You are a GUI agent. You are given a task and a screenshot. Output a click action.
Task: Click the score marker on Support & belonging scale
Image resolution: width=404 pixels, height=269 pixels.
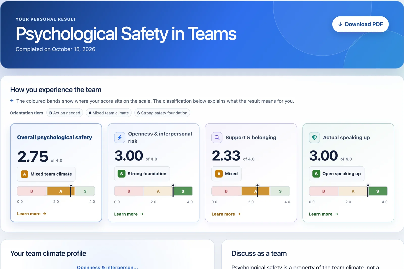tap(257, 191)
